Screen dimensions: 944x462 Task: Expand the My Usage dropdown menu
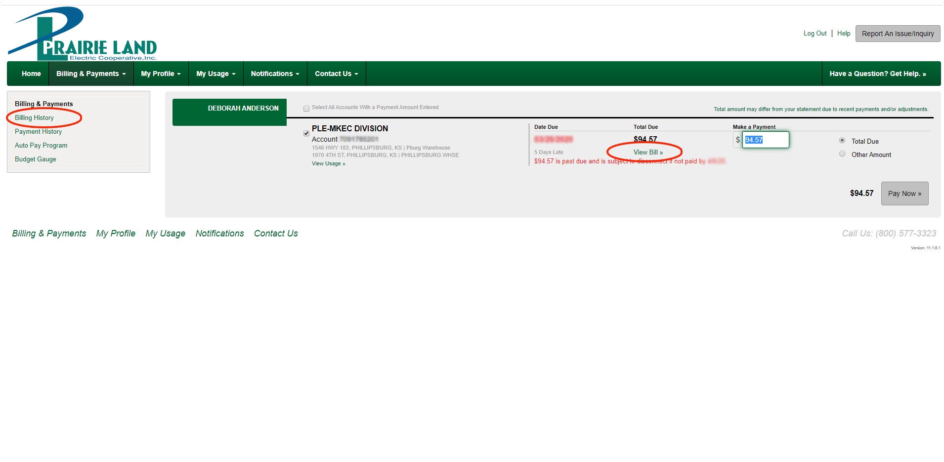(216, 74)
